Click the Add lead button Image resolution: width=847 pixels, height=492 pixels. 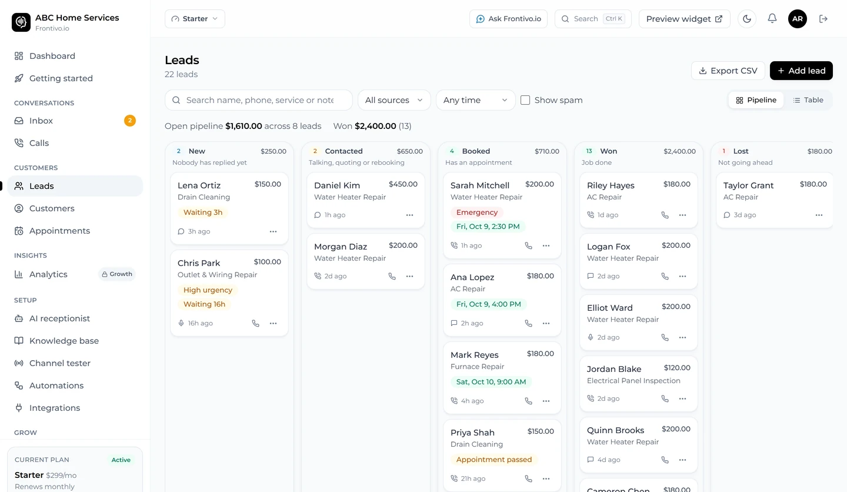click(801, 71)
